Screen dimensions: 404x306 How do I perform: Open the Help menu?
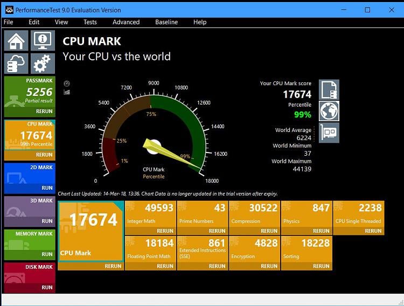[x=200, y=22]
